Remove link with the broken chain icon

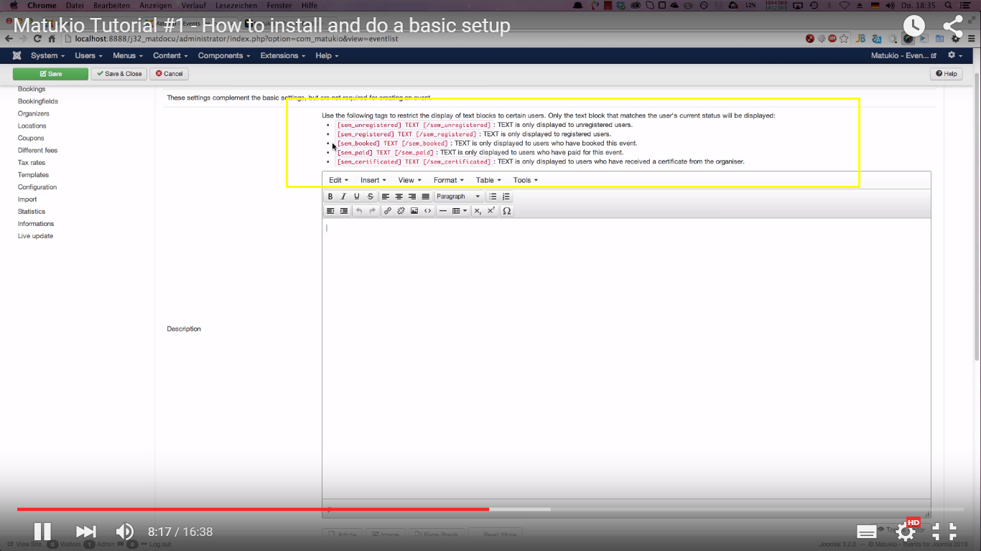(401, 211)
